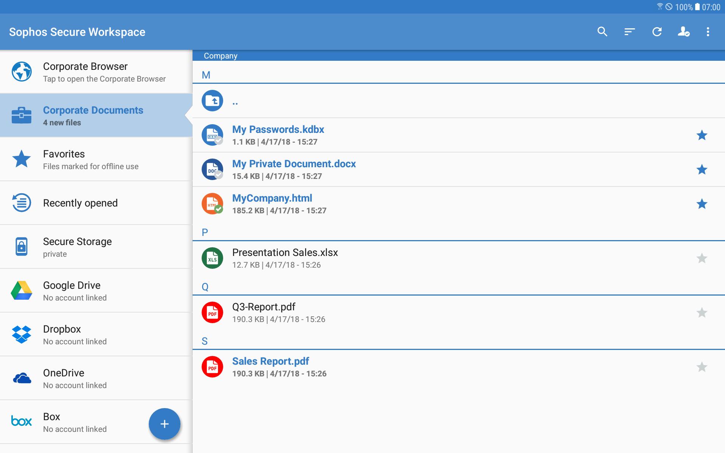Viewport: 725px width, 453px height.
Task: Tap the DOC icon of My Private Document
Action: tap(212, 169)
